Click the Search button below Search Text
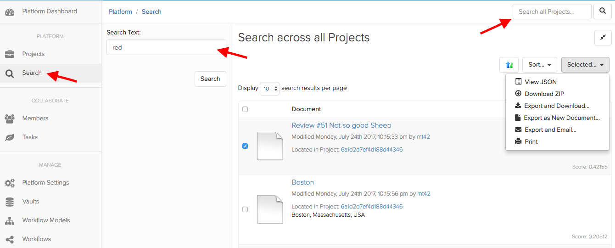This screenshot has width=615, height=248. 210,79
